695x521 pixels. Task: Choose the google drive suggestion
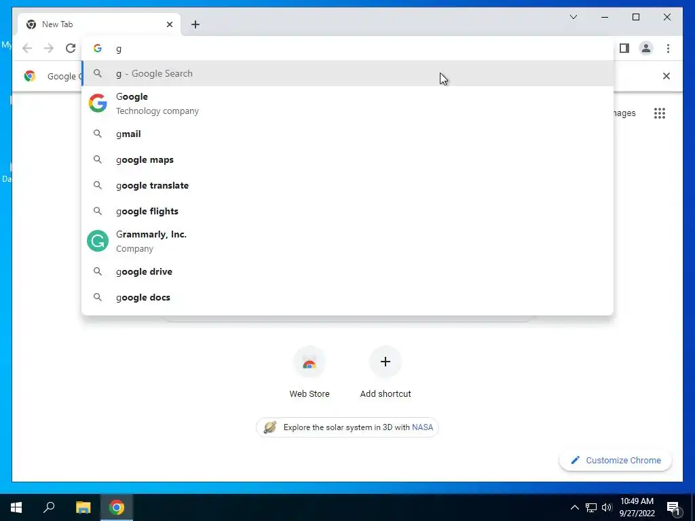(x=348, y=271)
